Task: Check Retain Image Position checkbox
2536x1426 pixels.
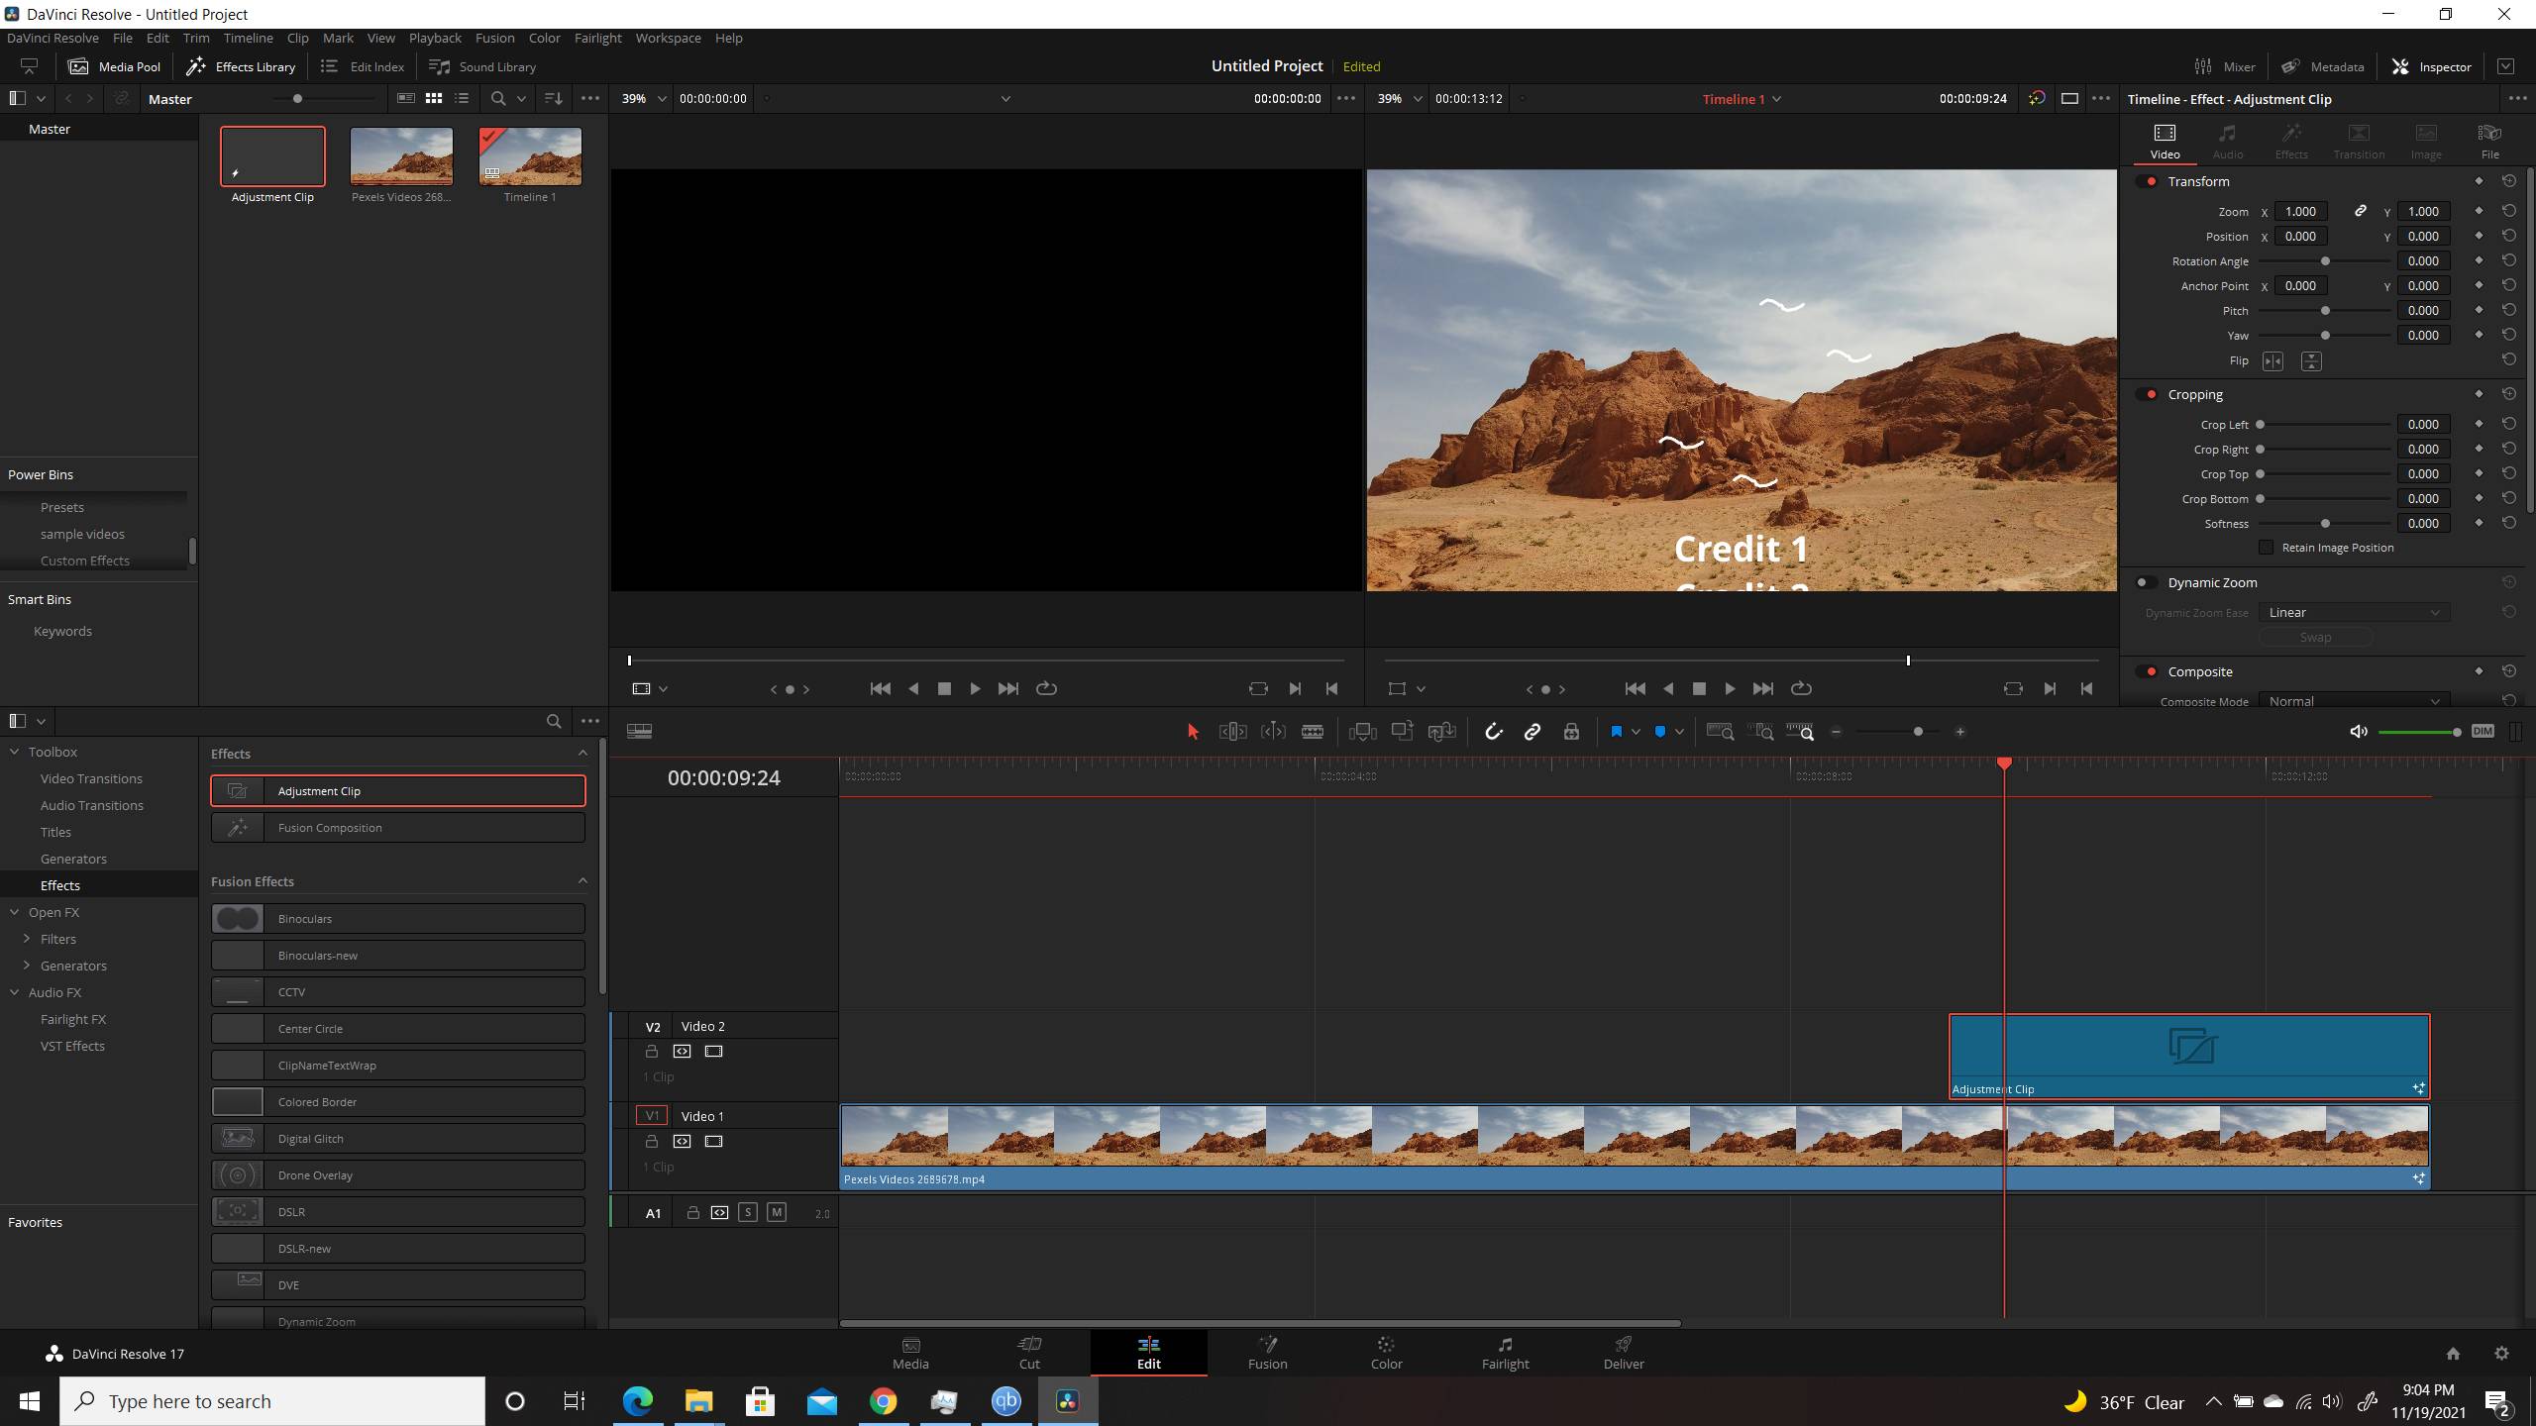Action: point(2266,548)
